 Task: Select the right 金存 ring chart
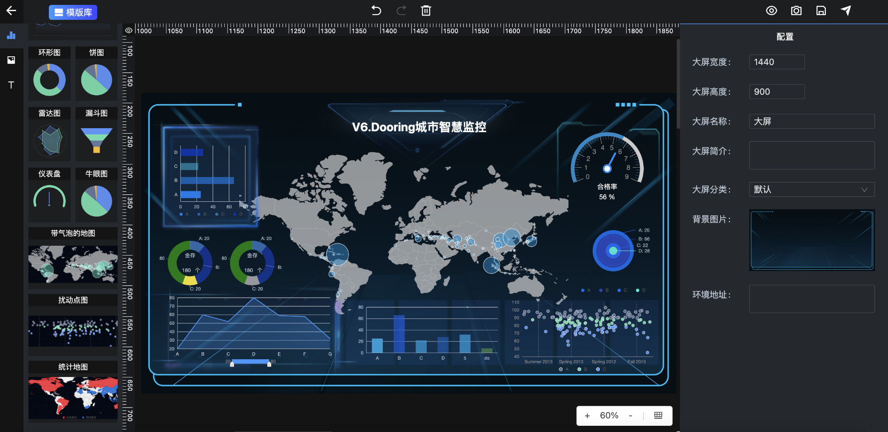point(252,263)
